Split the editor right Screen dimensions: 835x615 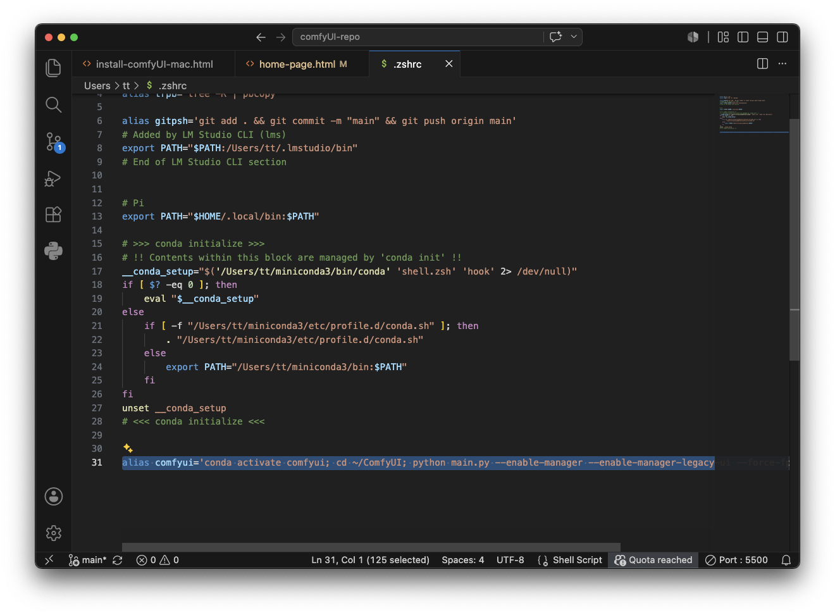763,64
